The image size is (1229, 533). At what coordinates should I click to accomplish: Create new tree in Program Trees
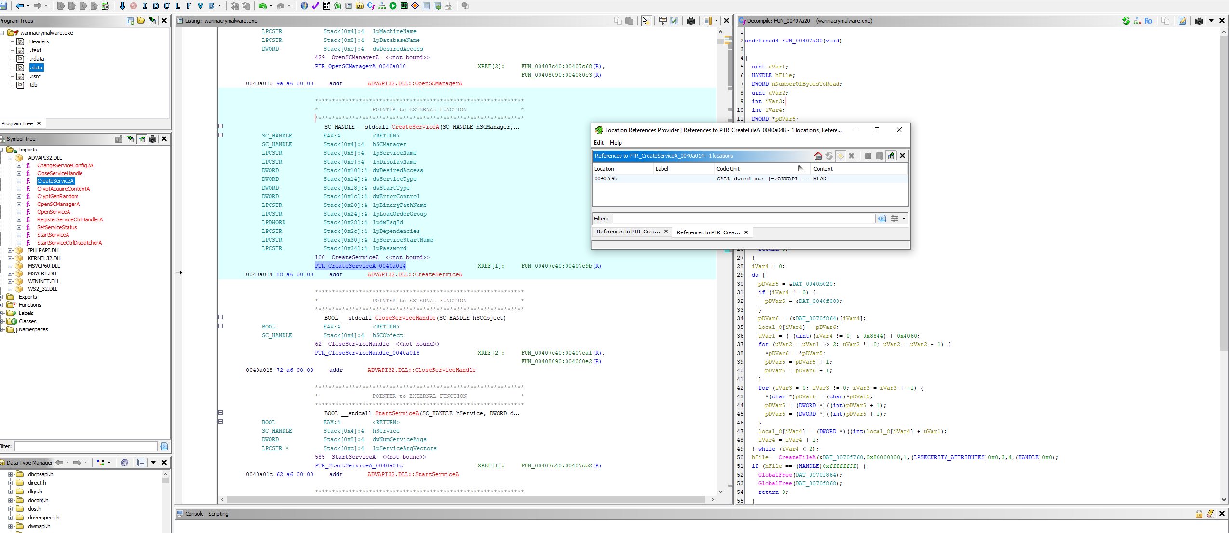130,21
